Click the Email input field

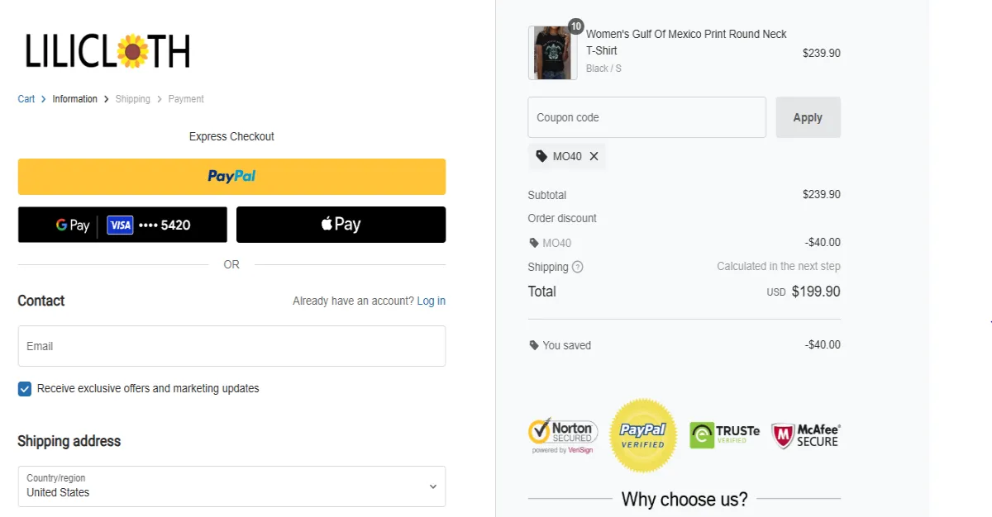231,346
